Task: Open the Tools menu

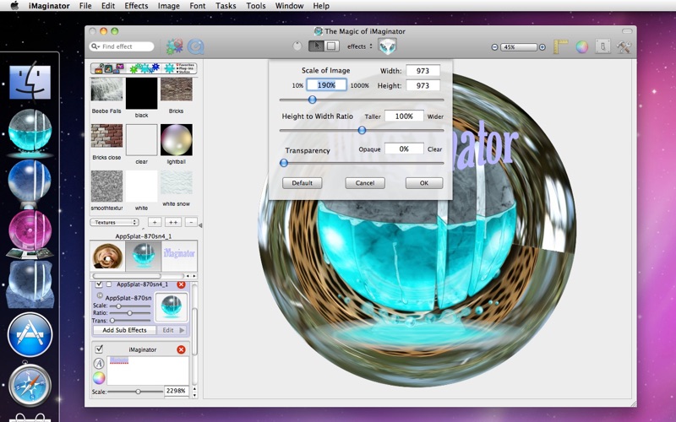Action: (256, 6)
